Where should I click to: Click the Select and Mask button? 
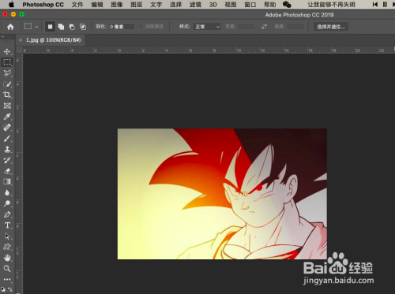point(331,27)
